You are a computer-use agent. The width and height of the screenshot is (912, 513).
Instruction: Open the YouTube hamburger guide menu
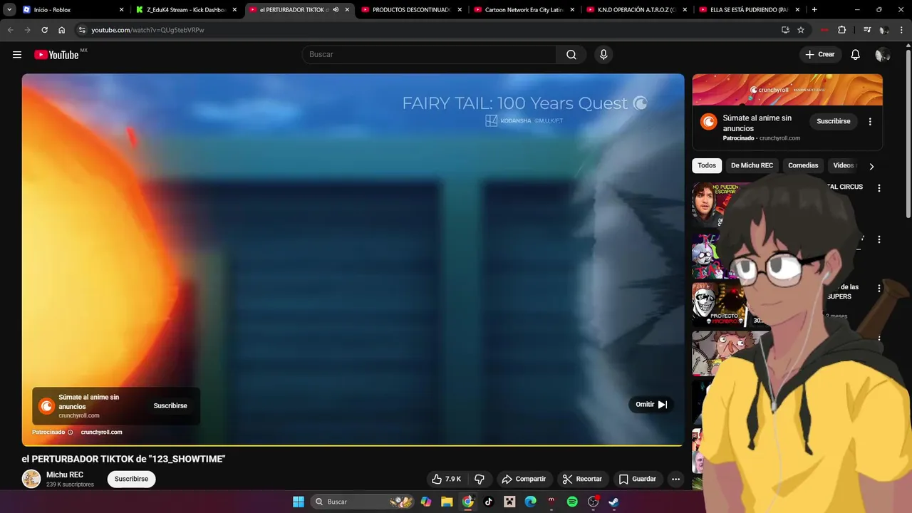pos(17,55)
